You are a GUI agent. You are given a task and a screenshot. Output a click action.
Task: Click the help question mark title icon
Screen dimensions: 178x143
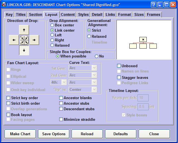pos(154,5)
